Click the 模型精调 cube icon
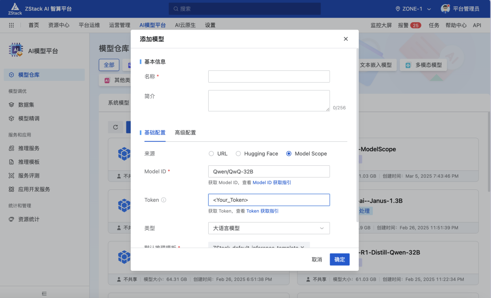Screen dimensions: 491x298 11,118
